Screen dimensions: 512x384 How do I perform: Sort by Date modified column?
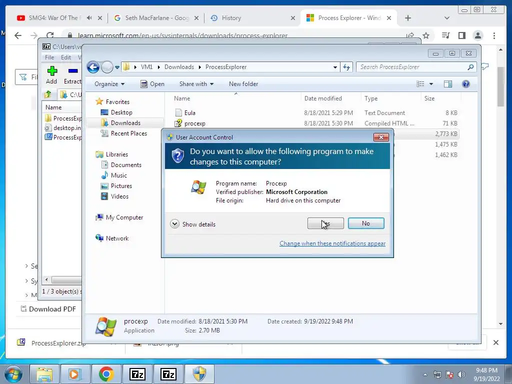point(331,98)
